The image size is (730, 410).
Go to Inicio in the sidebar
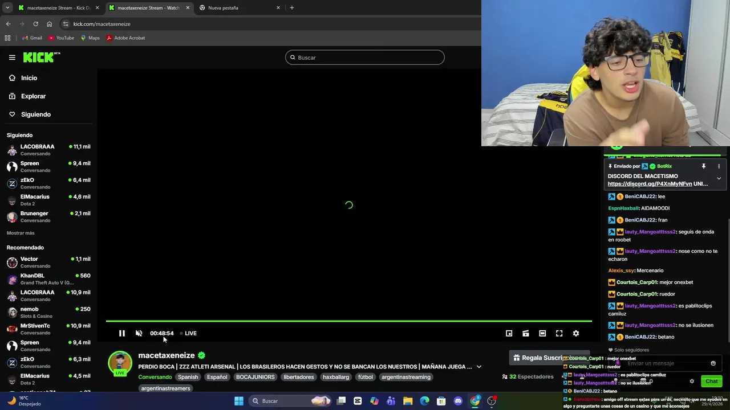[x=29, y=78]
